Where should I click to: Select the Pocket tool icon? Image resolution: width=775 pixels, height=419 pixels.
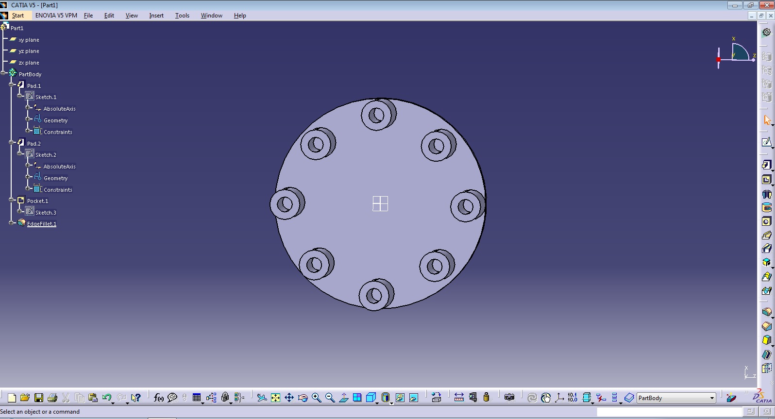[766, 180]
